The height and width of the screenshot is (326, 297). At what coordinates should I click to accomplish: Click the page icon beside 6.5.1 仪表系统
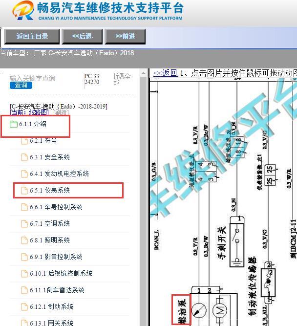point(24,191)
